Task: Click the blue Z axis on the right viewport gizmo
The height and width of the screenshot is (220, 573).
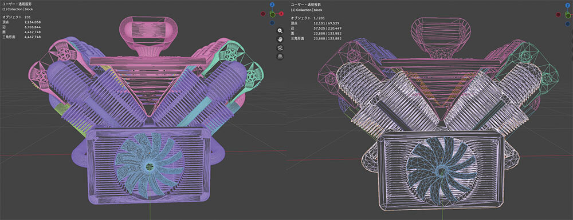Action: click(x=567, y=5)
